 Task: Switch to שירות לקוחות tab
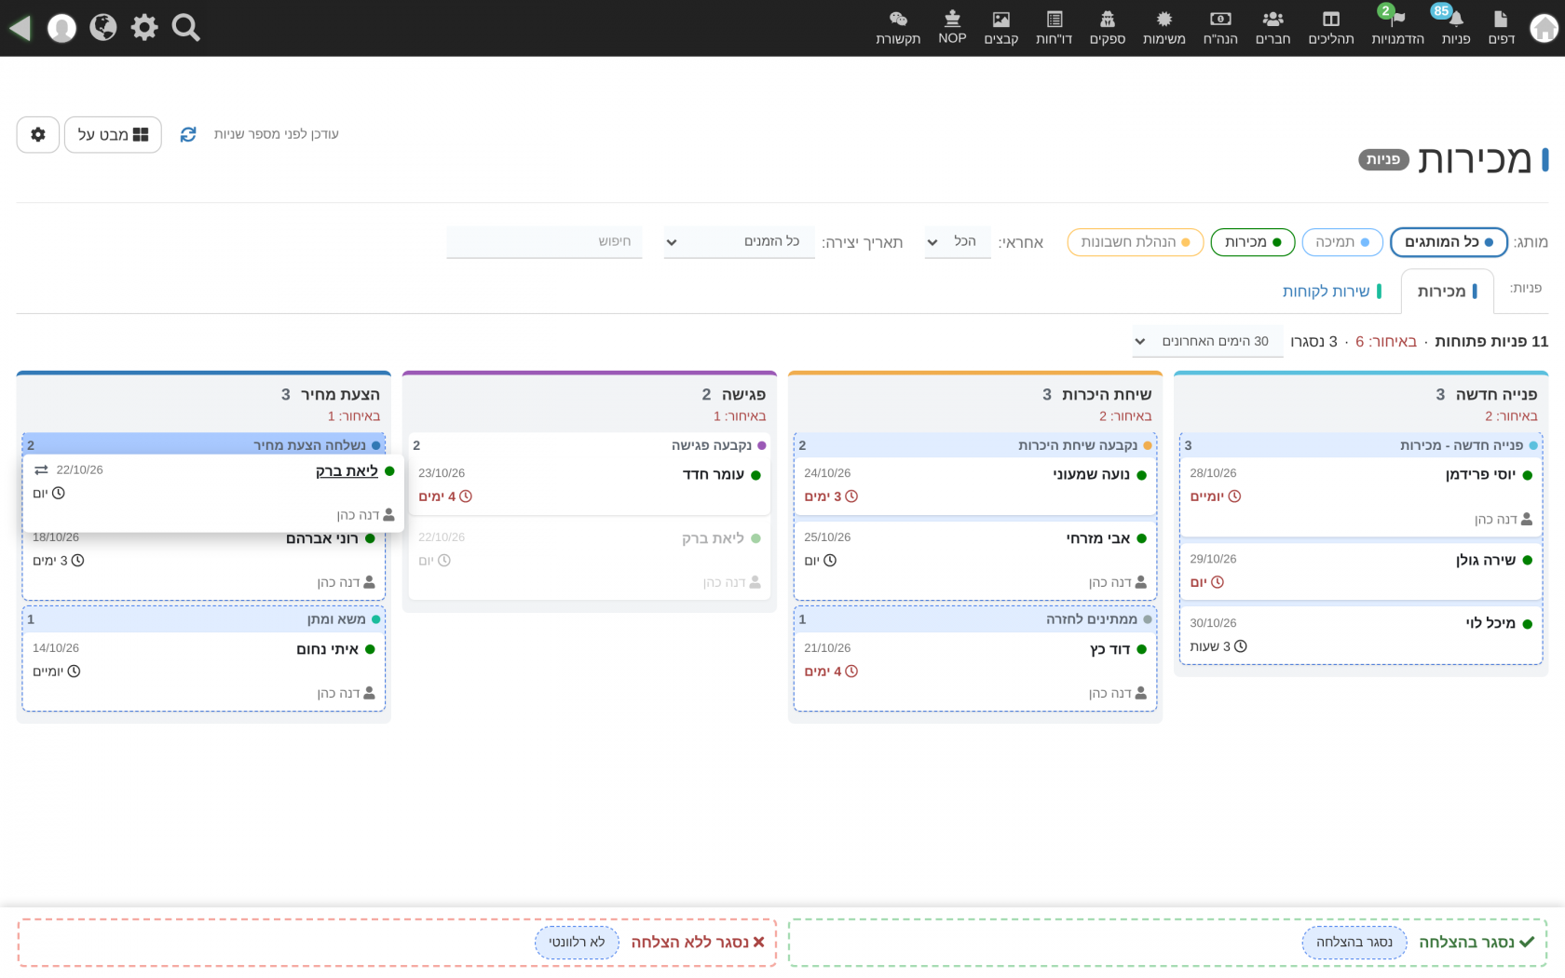(1332, 292)
